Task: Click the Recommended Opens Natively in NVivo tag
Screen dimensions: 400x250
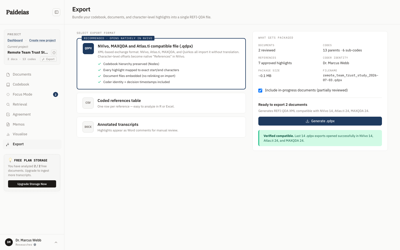Action: coord(118,38)
